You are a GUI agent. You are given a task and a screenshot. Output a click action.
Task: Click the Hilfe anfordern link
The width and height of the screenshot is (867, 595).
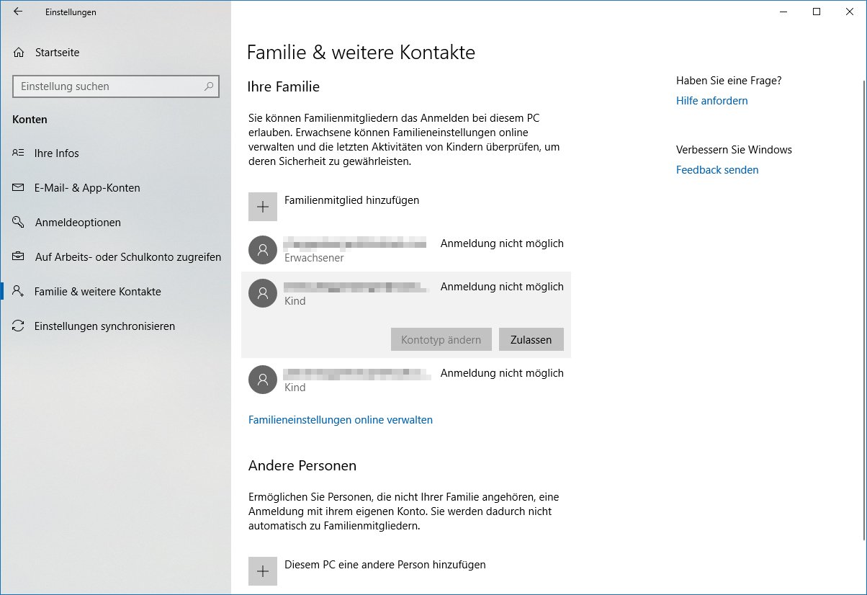pyautogui.click(x=712, y=101)
